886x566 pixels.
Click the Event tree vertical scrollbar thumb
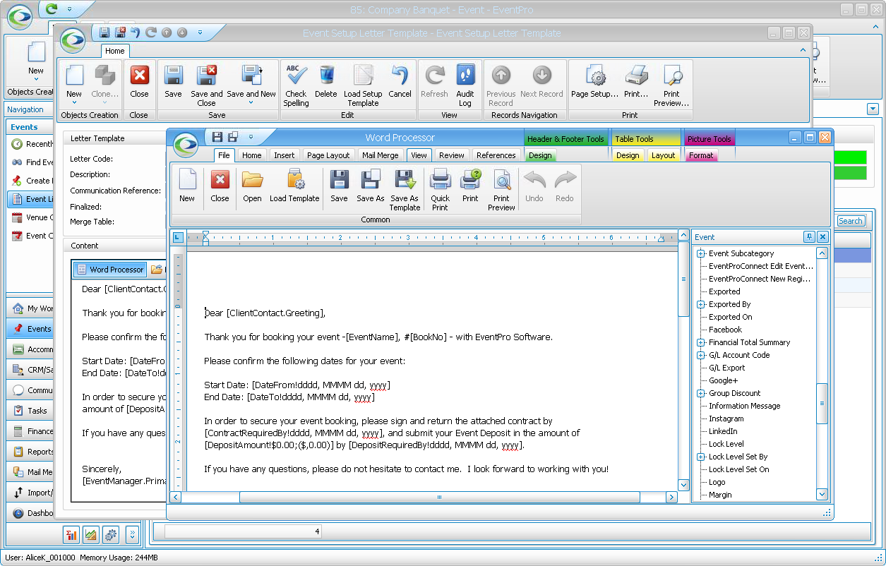pyautogui.click(x=822, y=403)
